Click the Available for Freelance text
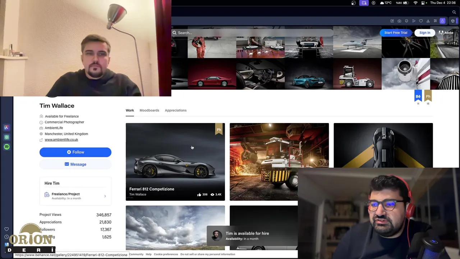 (61, 116)
